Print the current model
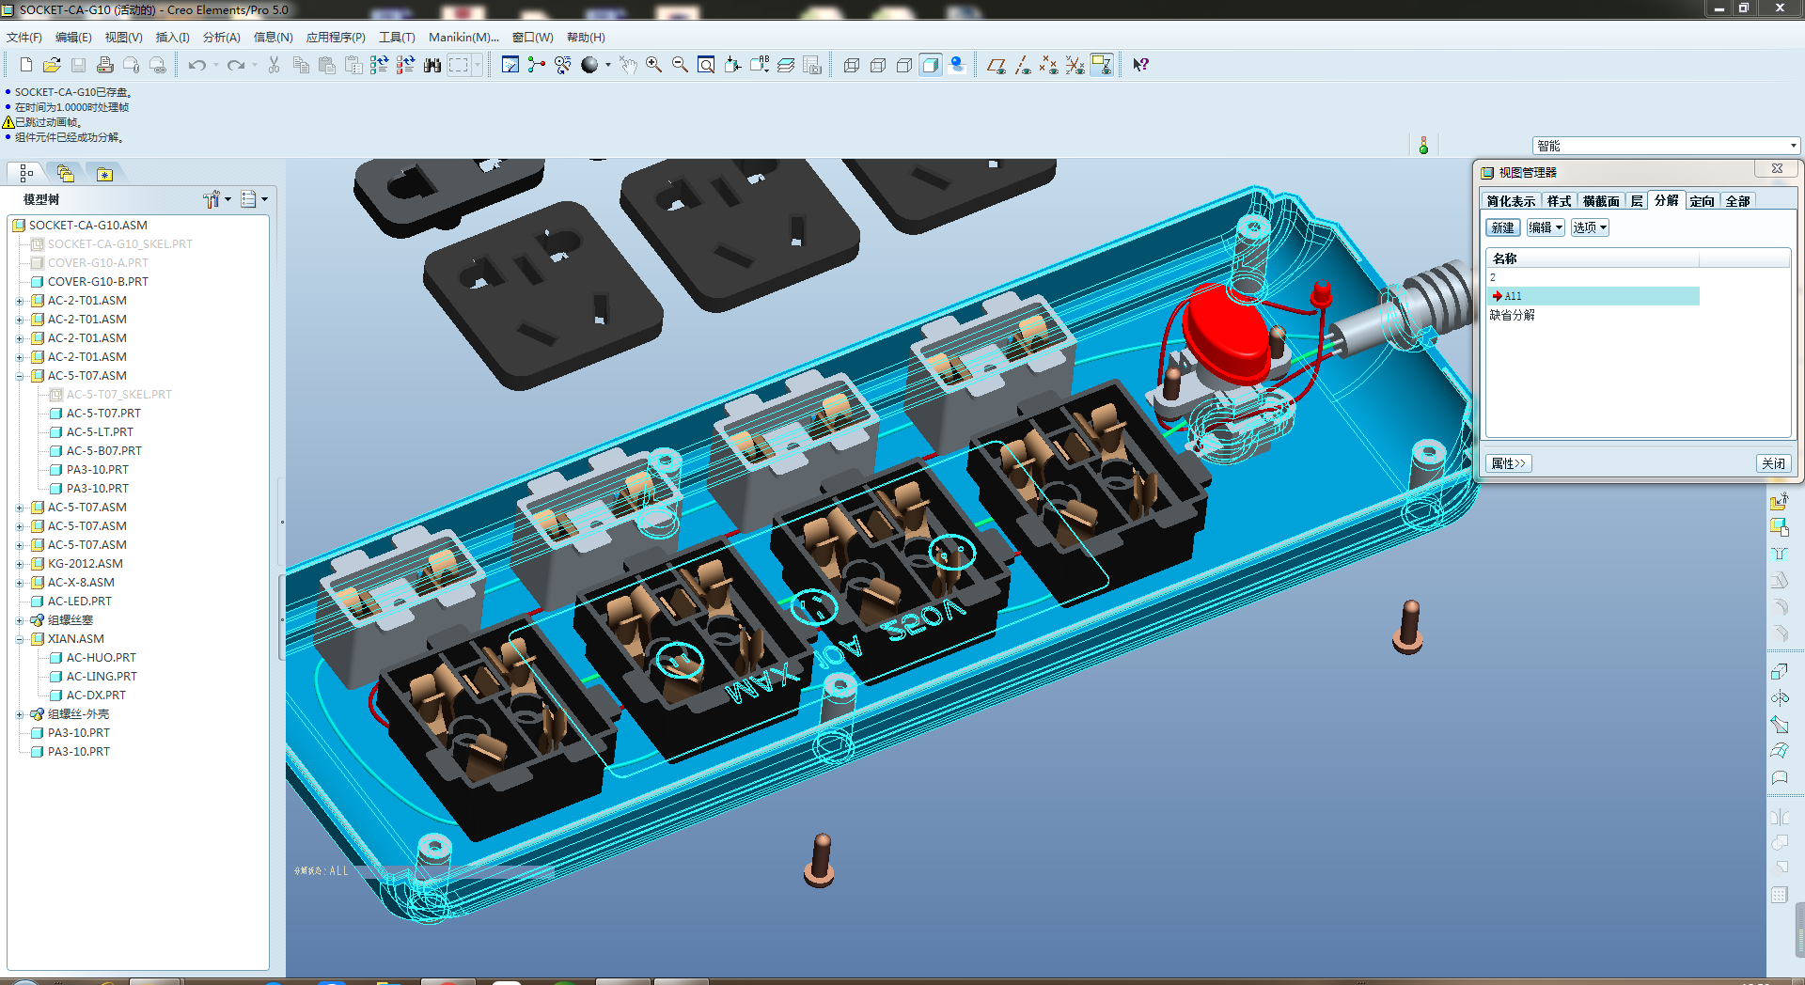 click(x=104, y=65)
